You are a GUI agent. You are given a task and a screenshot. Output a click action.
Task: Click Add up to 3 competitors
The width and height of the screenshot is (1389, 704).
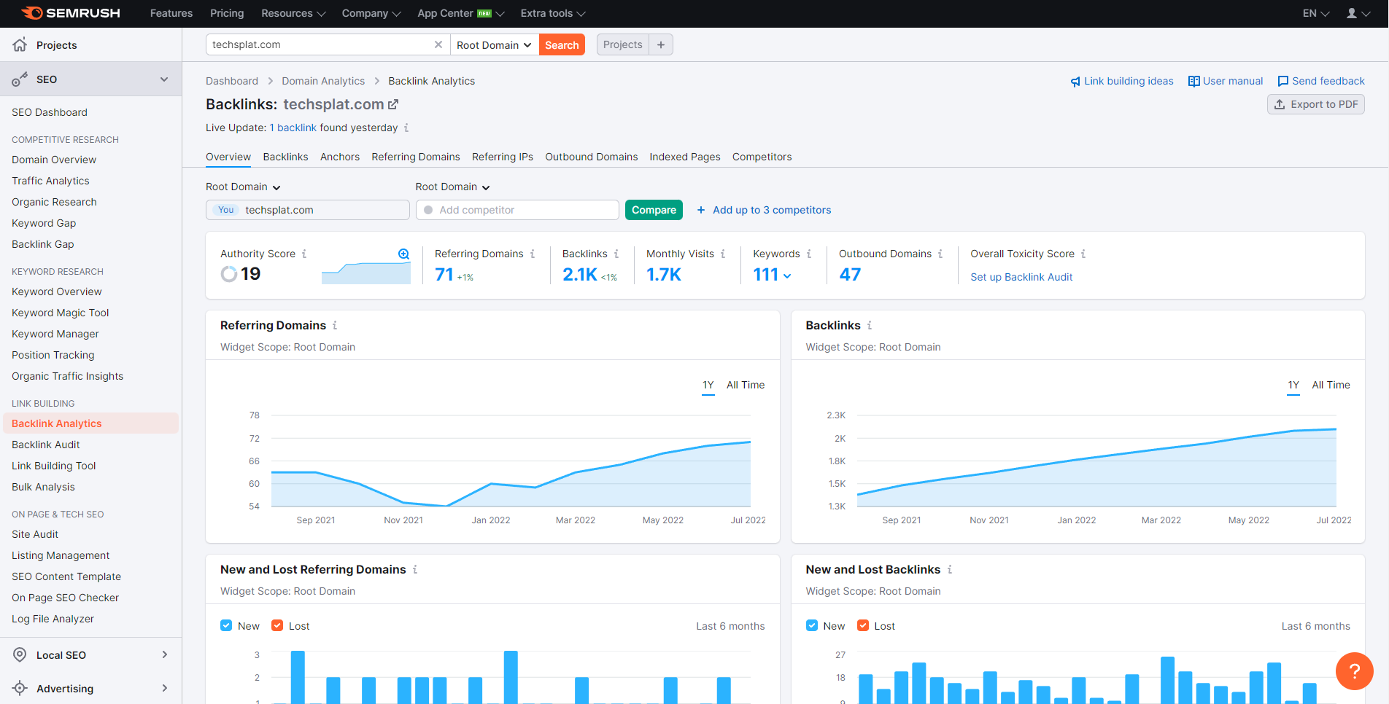click(764, 210)
